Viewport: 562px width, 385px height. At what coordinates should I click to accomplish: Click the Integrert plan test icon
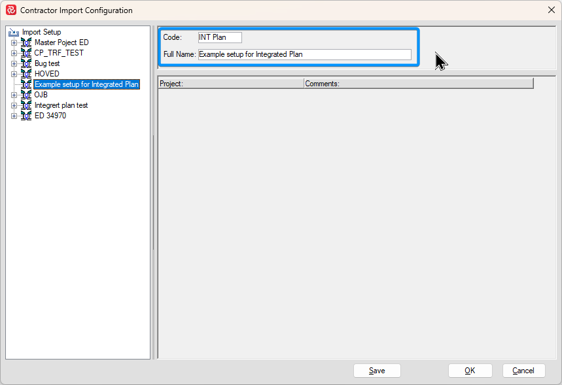point(26,105)
